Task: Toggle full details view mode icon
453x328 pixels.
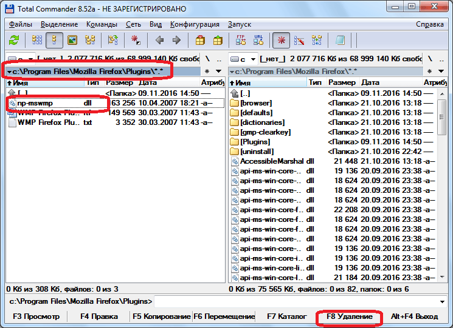Action: [x=55, y=41]
